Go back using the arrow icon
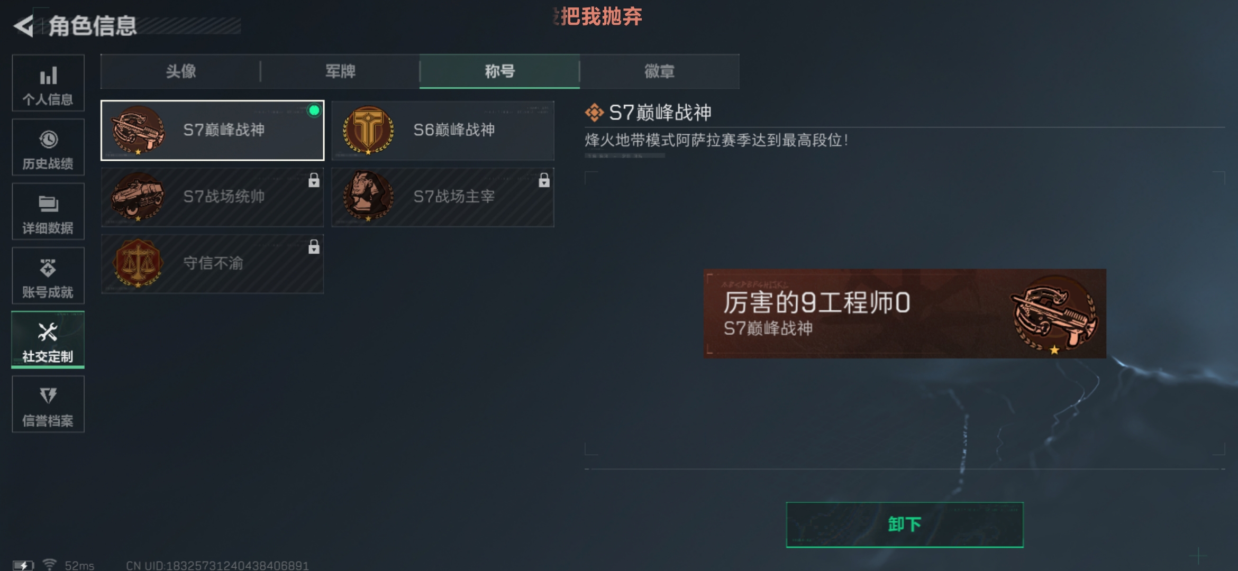Screen dimensions: 1238x571 point(24,26)
